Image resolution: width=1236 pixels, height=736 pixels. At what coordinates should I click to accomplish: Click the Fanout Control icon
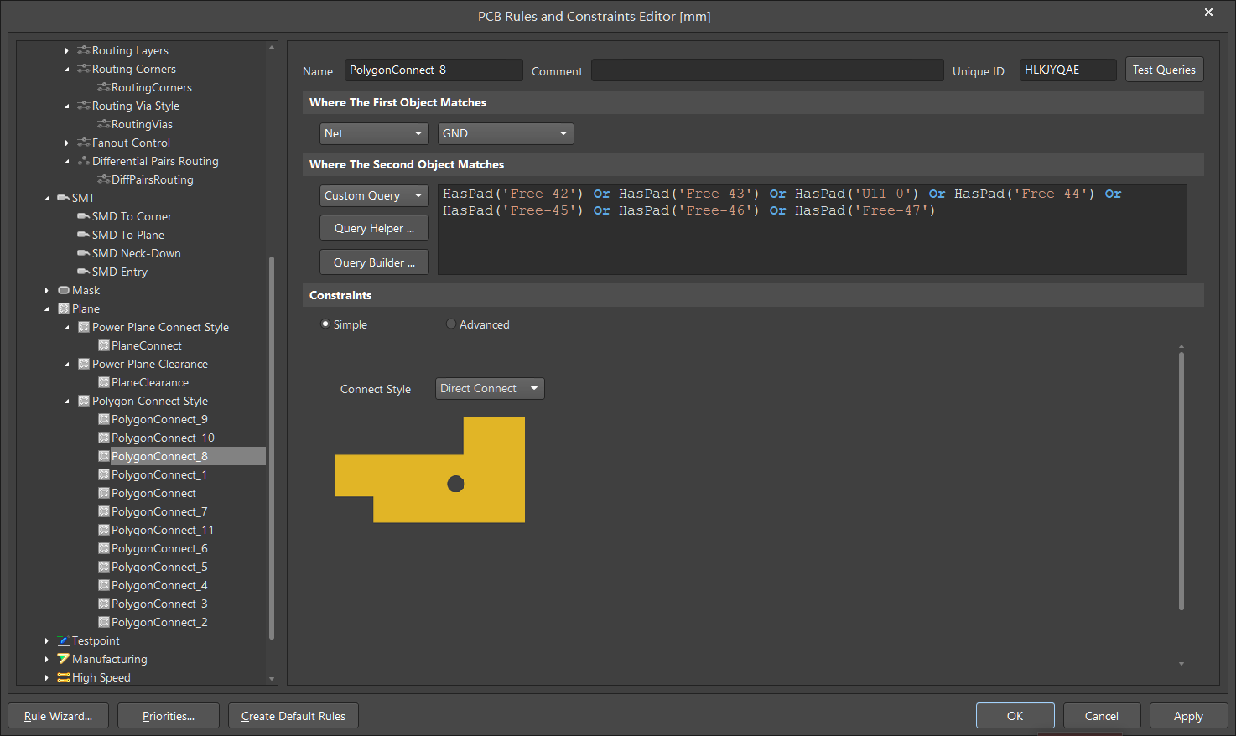(84, 143)
